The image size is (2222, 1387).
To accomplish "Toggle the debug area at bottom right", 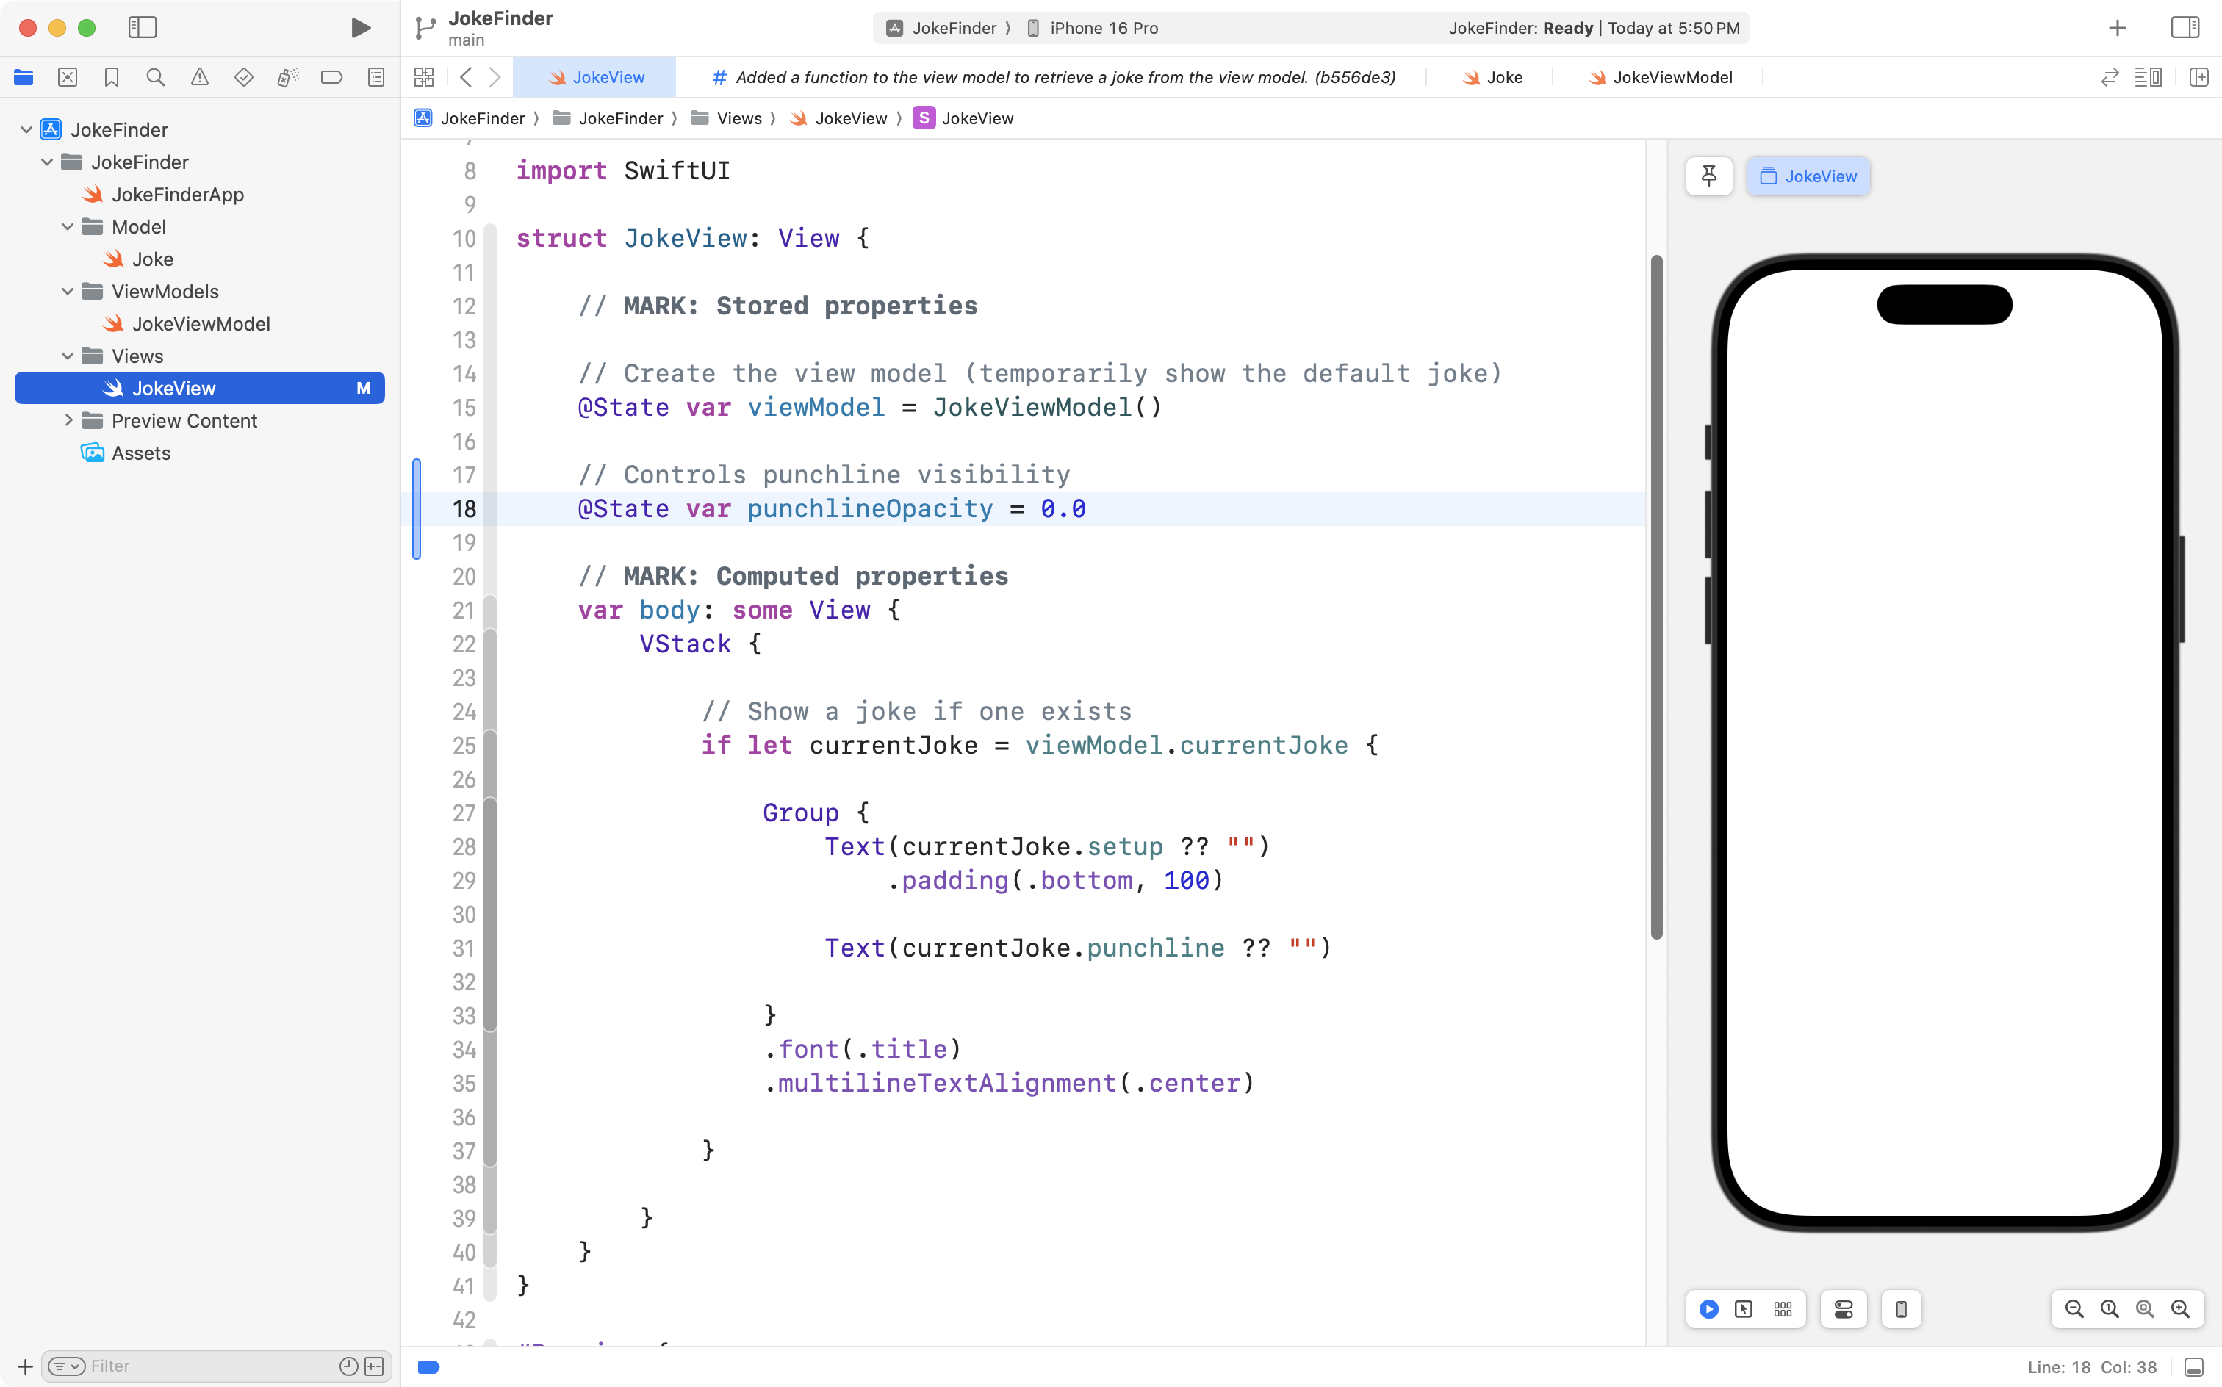I will point(2193,1367).
